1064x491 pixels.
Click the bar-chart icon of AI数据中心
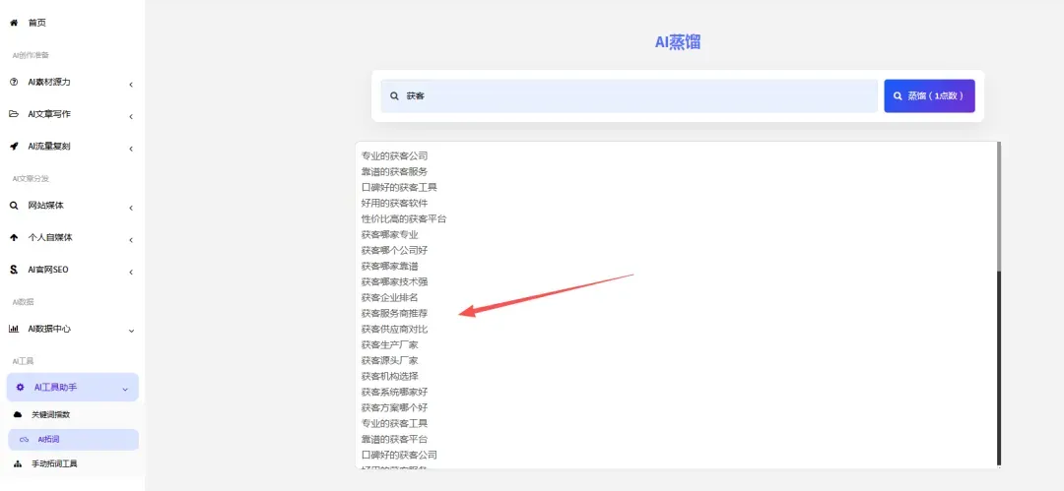pos(14,329)
